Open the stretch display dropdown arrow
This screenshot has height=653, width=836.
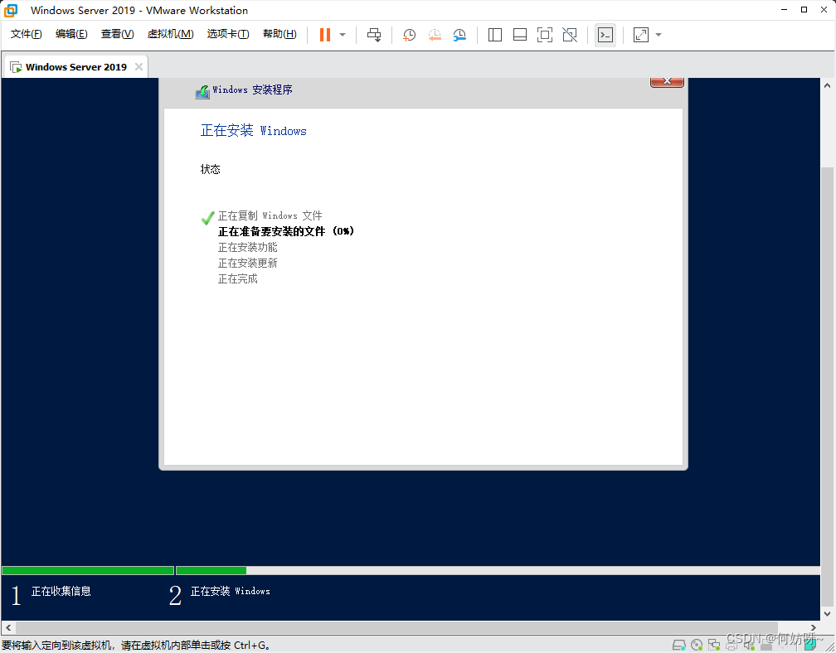click(x=659, y=35)
